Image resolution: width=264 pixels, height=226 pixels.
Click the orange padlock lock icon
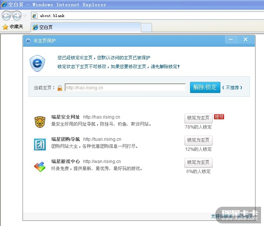click(x=60, y=88)
